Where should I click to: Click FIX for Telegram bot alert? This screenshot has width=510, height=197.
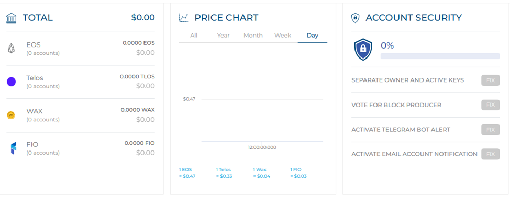tap(491, 130)
